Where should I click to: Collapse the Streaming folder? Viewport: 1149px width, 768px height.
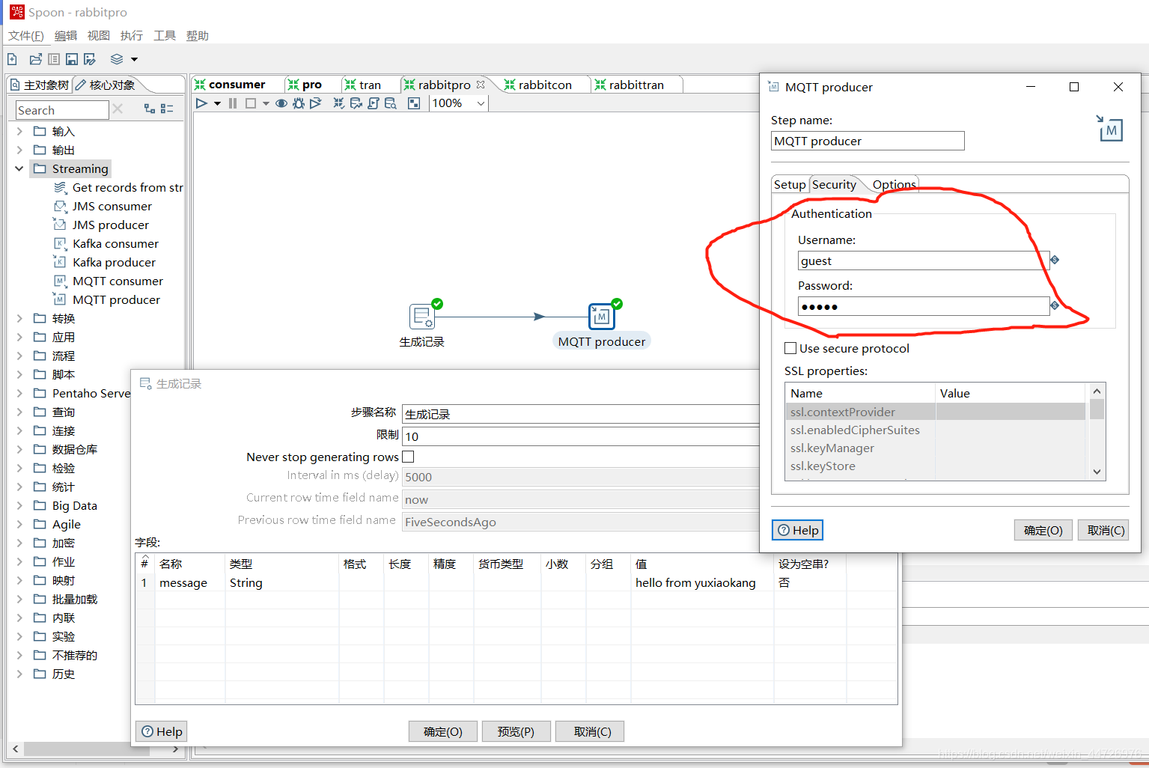click(19, 168)
